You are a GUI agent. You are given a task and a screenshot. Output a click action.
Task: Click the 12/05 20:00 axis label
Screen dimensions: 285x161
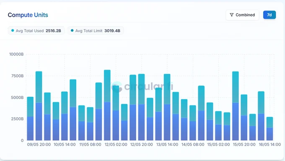coord(141,145)
